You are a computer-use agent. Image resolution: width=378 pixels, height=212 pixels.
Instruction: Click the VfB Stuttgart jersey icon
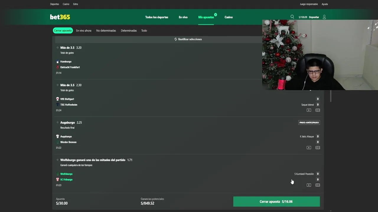tap(58, 99)
